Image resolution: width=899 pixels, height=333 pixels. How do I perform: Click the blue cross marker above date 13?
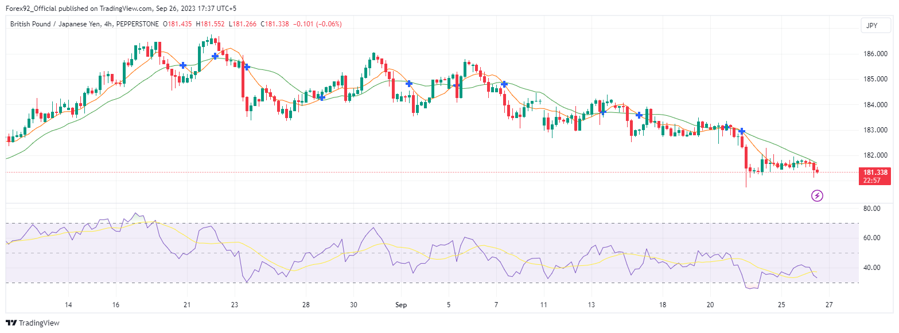point(603,113)
